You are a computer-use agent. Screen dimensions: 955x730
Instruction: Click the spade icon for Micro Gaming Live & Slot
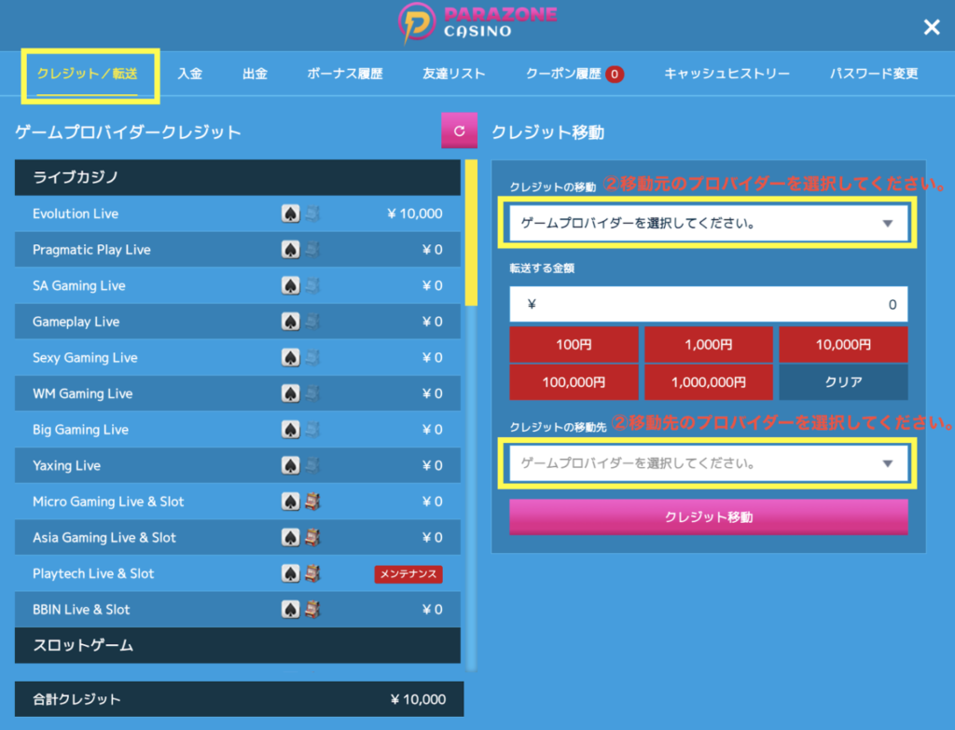(291, 501)
